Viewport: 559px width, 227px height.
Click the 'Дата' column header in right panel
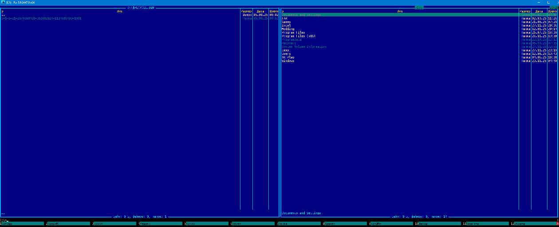coord(539,12)
